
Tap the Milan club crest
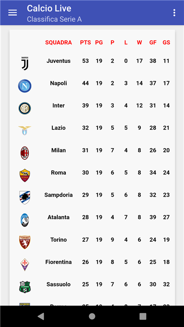coord(25,153)
